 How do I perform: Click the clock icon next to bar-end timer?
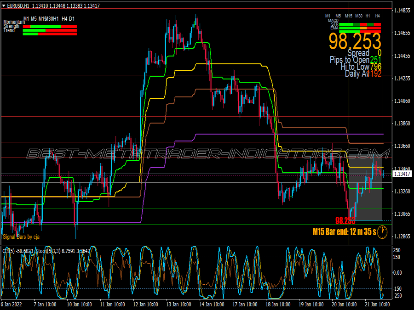click(x=382, y=232)
